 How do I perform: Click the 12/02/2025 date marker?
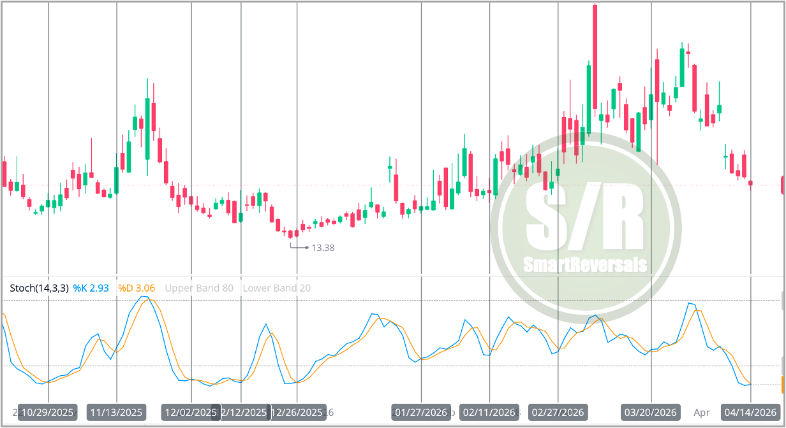pyautogui.click(x=191, y=413)
